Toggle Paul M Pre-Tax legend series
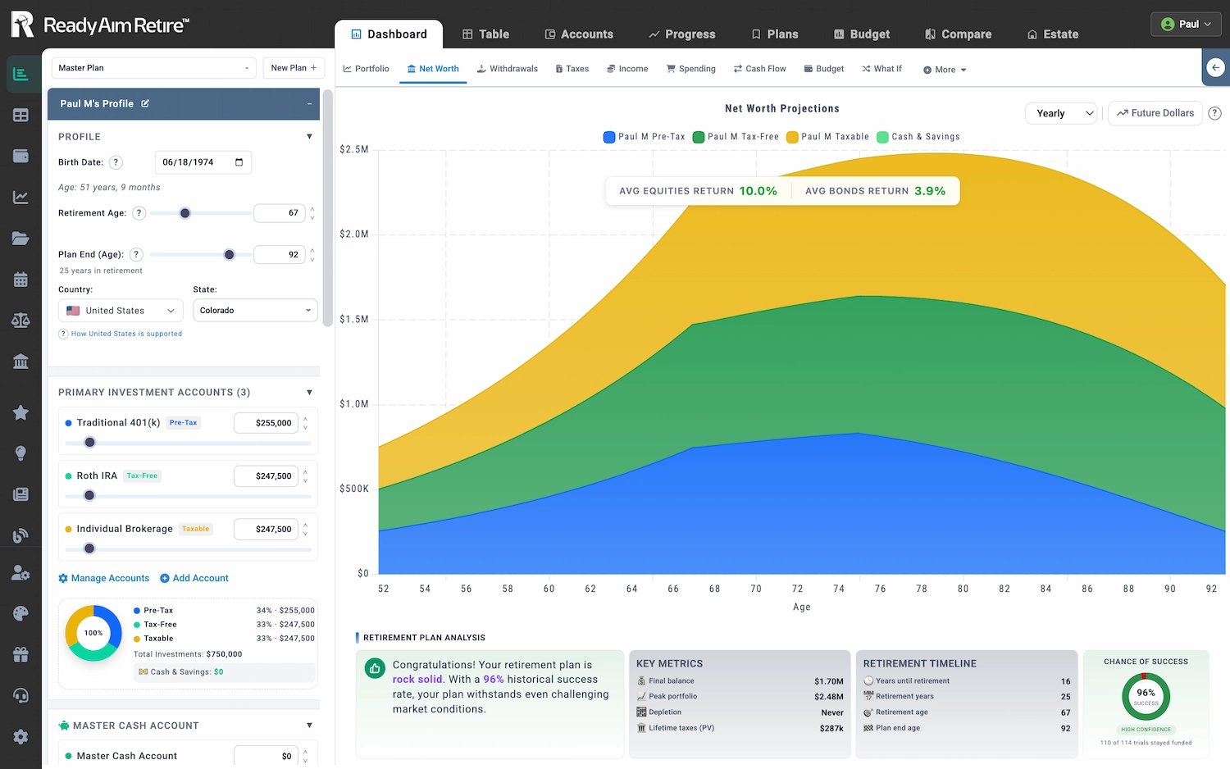 (x=644, y=137)
